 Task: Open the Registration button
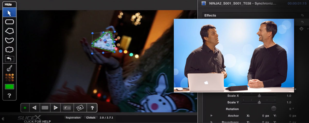click(73, 118)
